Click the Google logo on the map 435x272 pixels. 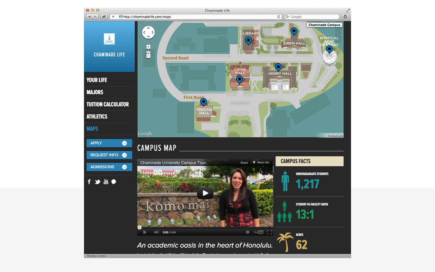tap(146, 133)
